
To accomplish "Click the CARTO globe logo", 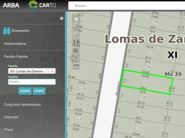I will point(33,5).
